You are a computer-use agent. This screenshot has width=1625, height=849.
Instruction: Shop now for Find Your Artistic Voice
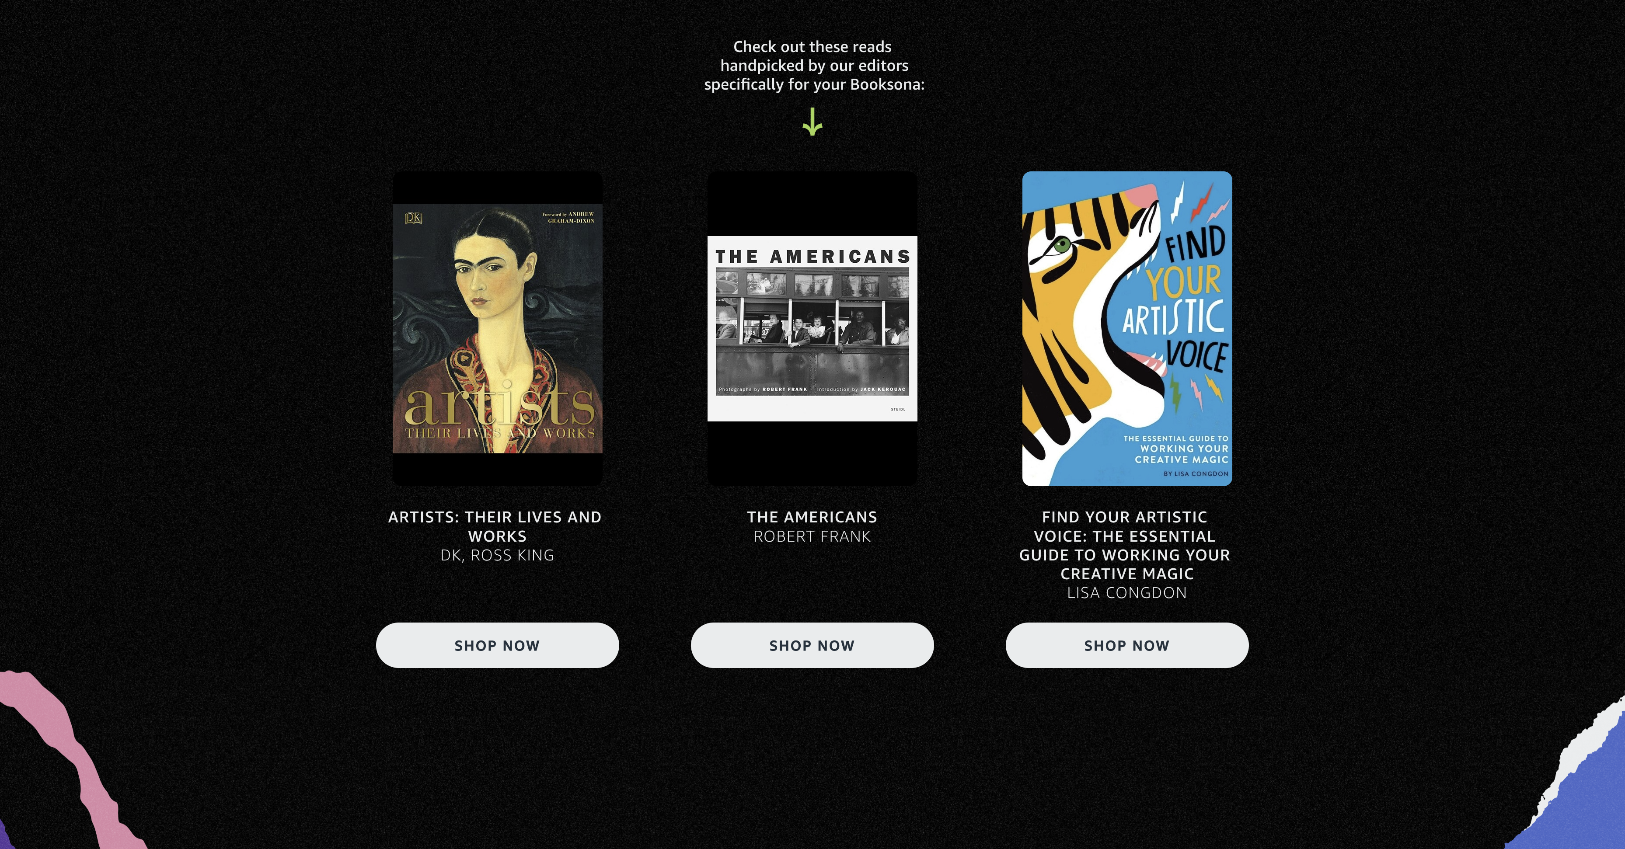(1127, 645)
